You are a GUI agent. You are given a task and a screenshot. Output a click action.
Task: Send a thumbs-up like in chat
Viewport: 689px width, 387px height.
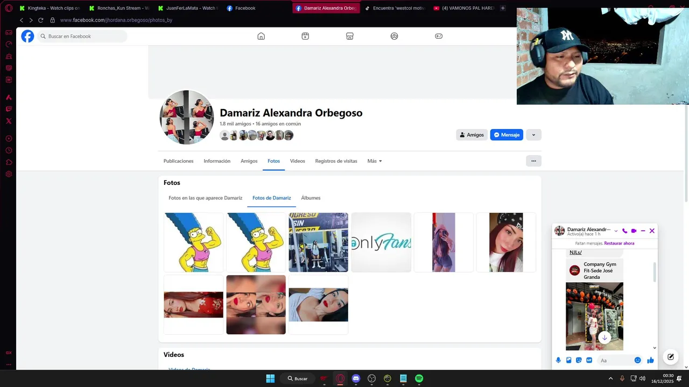pyautogui.click(x=650, y=360)
